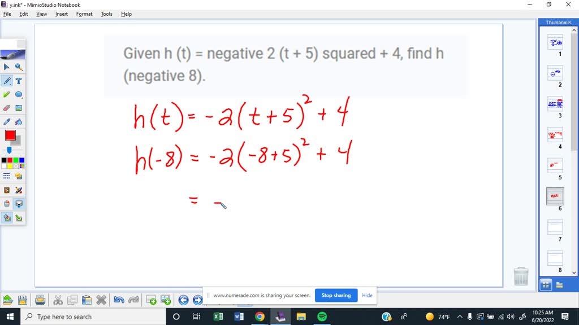The image size is (579, 325).
Task: Click the print icon in bottom toolbar
Action: click(40, 300)
